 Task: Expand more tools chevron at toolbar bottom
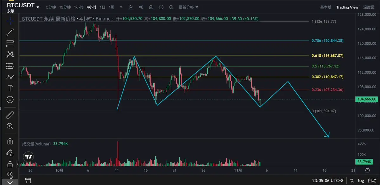point(10,182)
